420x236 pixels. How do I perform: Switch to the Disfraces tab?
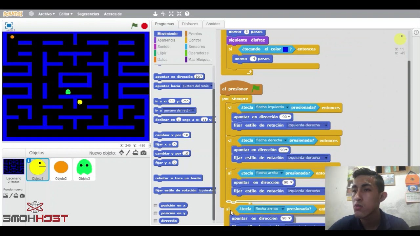coord(190,24)
